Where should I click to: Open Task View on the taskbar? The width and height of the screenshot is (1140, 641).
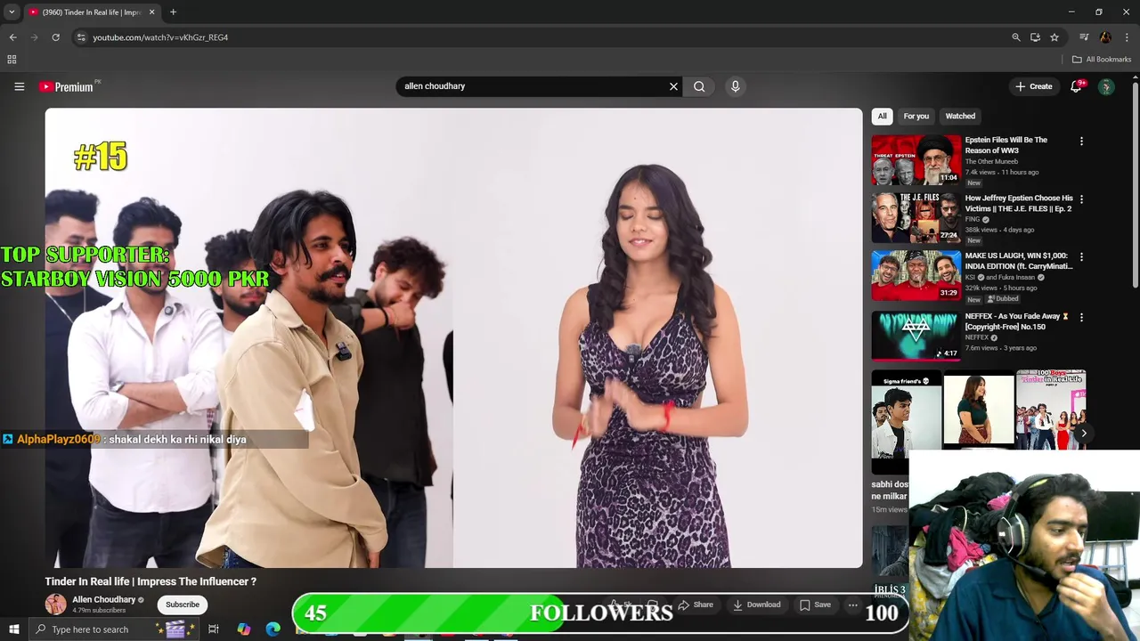pyautogui.click(x=214, y=629)
